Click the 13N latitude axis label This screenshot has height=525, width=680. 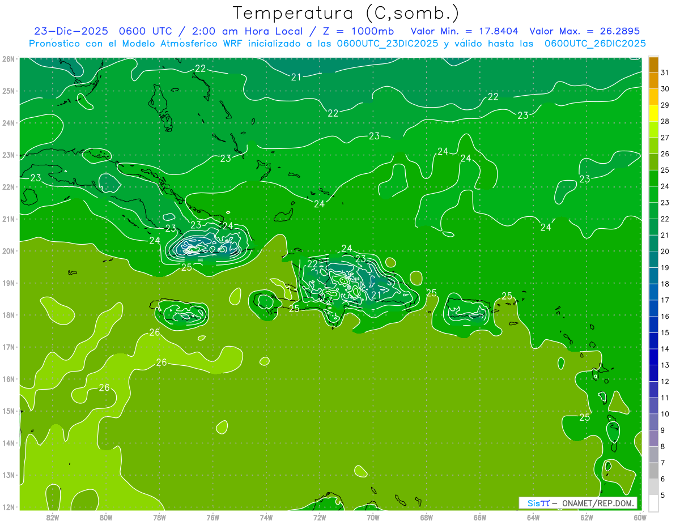8,475
